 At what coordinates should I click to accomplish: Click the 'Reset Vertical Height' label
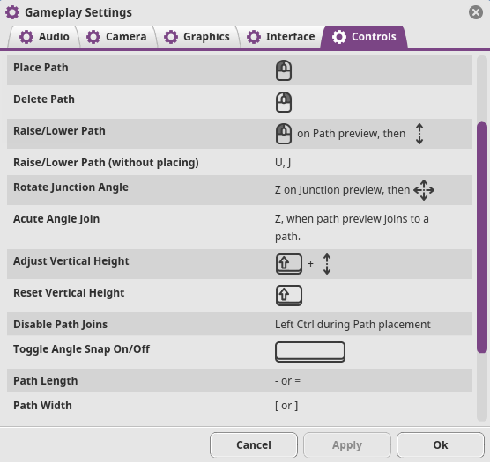[x=69, y=293]
